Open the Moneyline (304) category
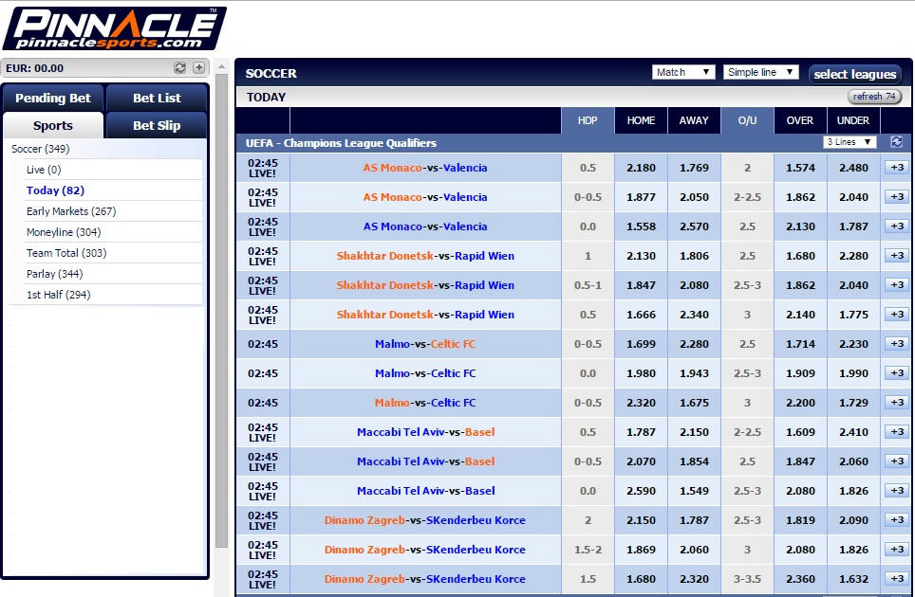This screenshot has height=597, width=915. (x=64, y=232)
